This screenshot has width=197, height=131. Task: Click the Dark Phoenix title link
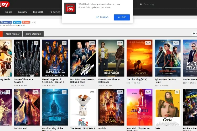(x=21, y=128)
